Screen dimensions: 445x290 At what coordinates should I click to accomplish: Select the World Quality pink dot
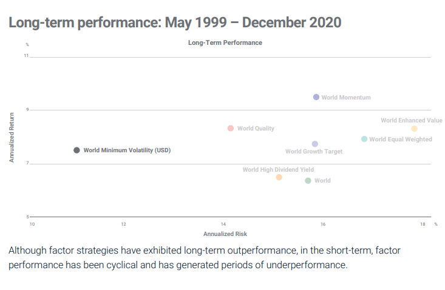tap(231, 128)
